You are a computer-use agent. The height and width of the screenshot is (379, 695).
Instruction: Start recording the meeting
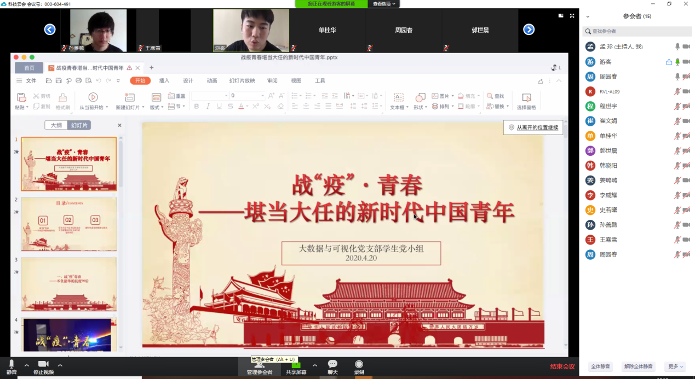pos(359,365)
